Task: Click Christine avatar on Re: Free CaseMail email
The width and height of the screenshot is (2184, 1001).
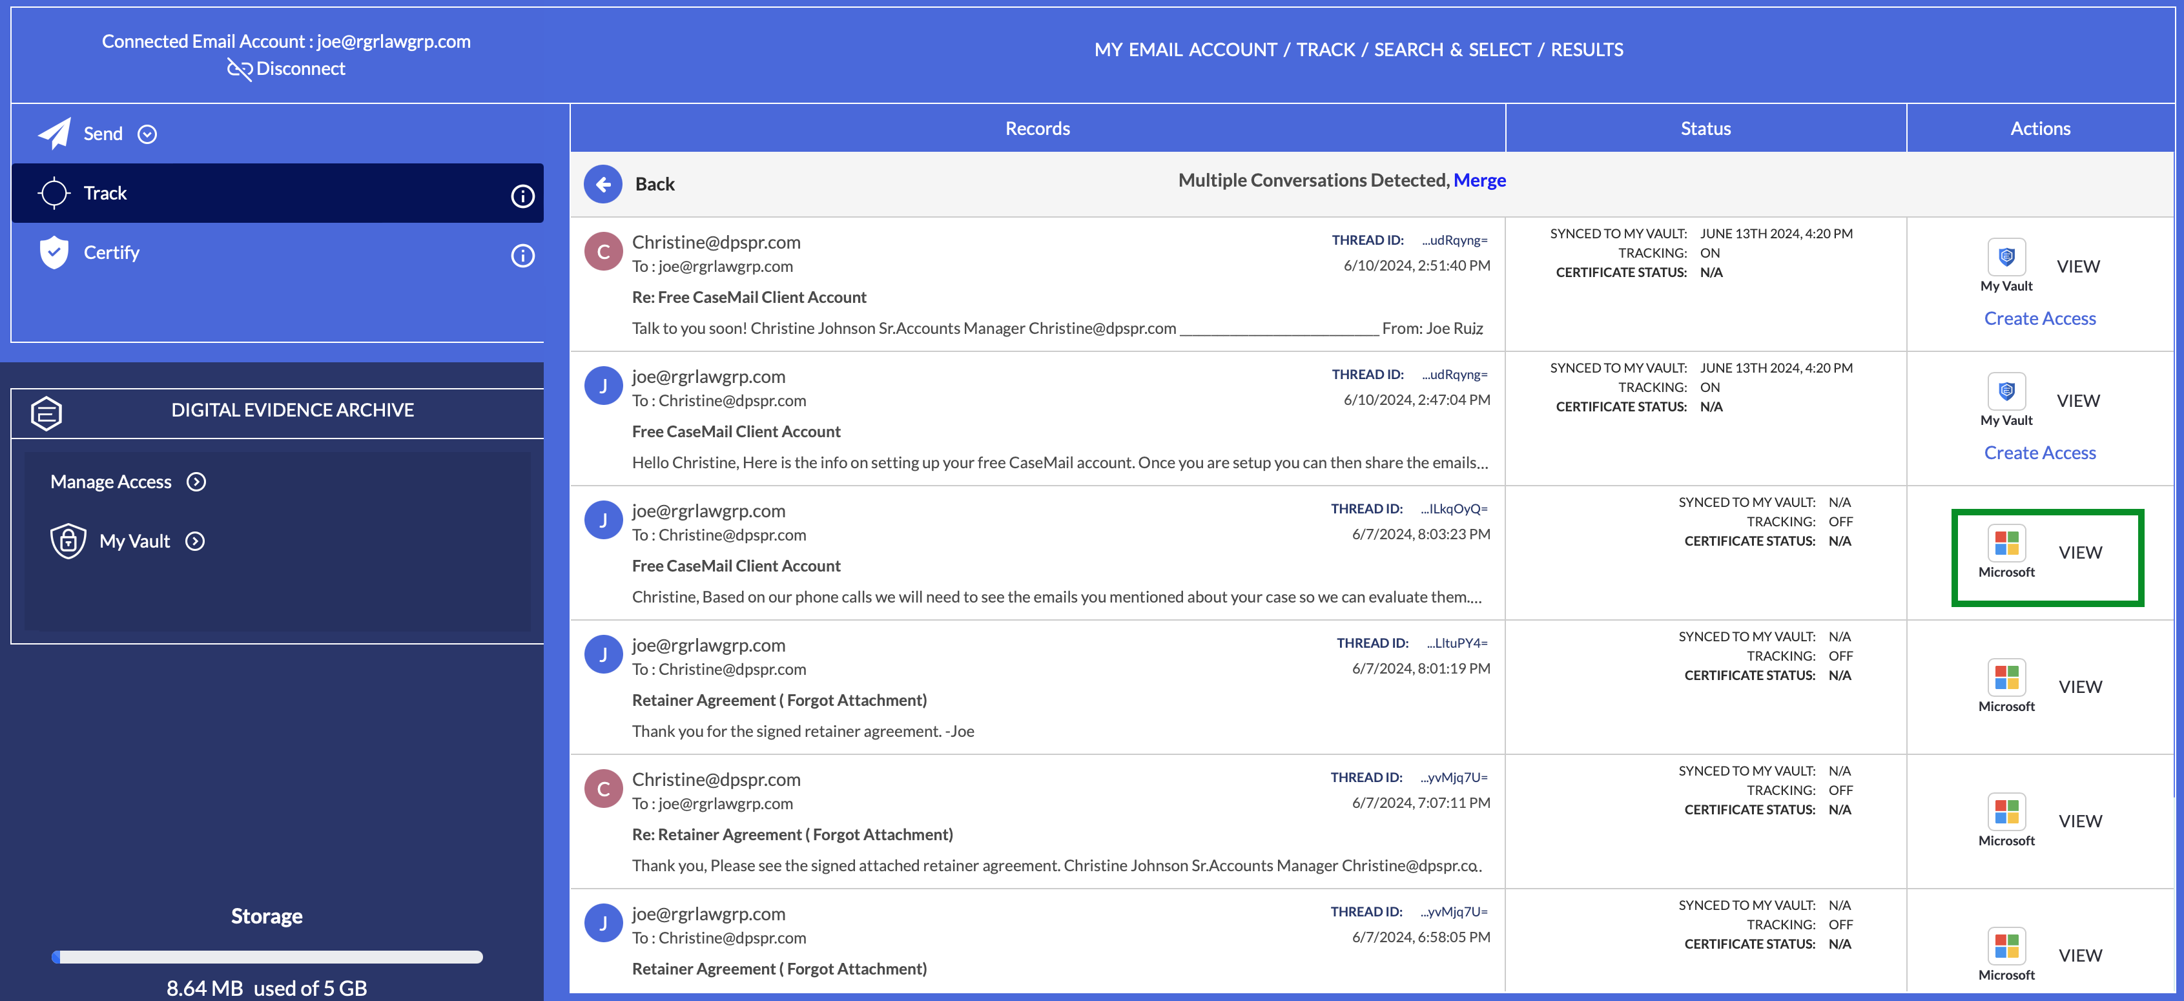Action: click(604, 251)
